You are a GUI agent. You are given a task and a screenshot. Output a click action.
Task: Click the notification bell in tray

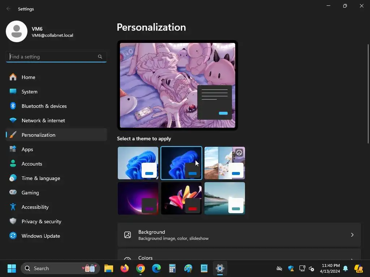[x=345, y=268]
